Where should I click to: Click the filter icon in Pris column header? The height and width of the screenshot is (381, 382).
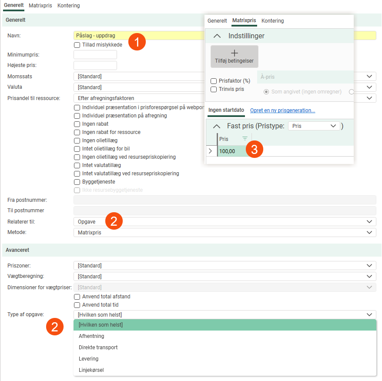point(245,139)
